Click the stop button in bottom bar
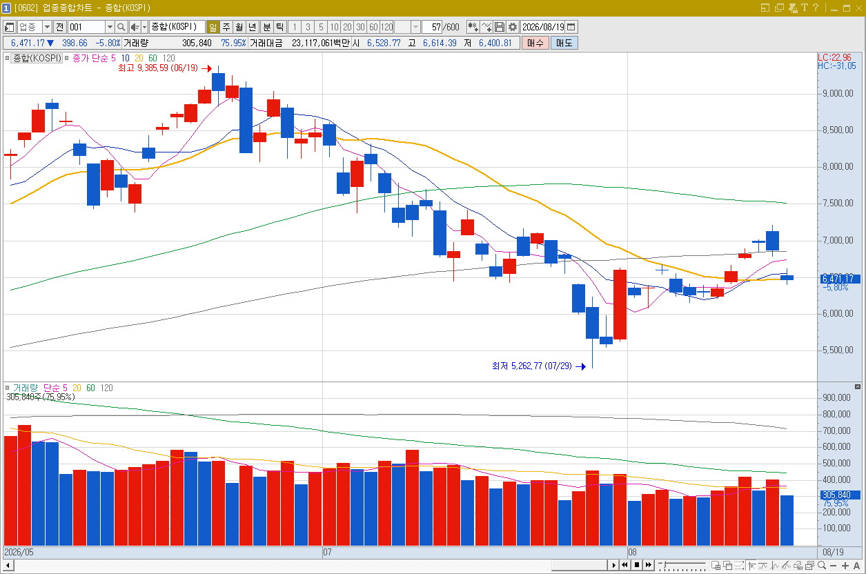This screenshot has width=866, height=574. (x=637, y=566)
